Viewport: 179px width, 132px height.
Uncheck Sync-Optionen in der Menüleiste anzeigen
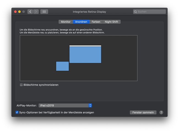point(17,112)
